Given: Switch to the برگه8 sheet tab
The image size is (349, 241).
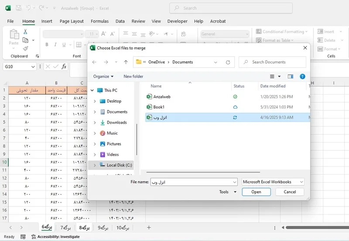Looking at the screenshot, I should (x=84, y=227).
